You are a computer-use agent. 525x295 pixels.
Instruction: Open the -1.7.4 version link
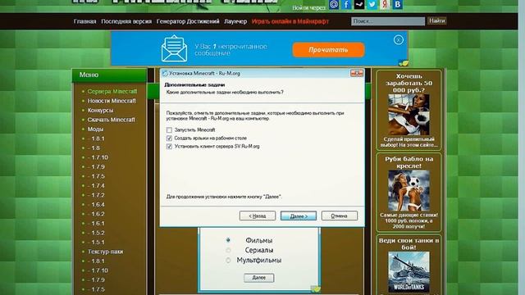(x=96, y=186)
